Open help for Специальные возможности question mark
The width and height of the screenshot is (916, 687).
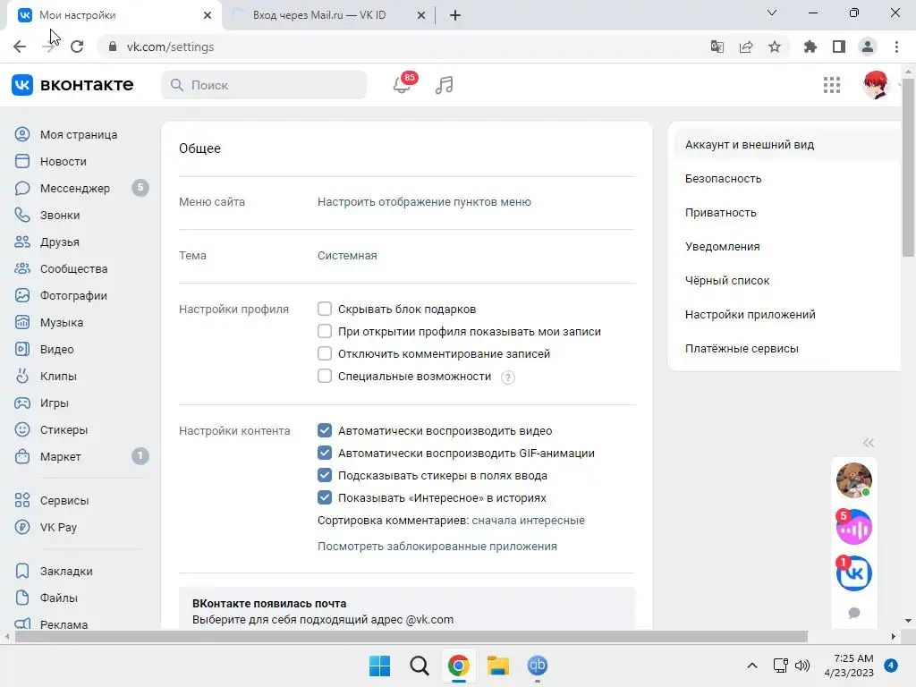click(508, 377)
